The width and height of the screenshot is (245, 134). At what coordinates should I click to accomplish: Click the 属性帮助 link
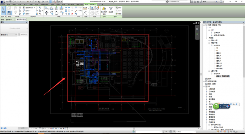(3, 128)
